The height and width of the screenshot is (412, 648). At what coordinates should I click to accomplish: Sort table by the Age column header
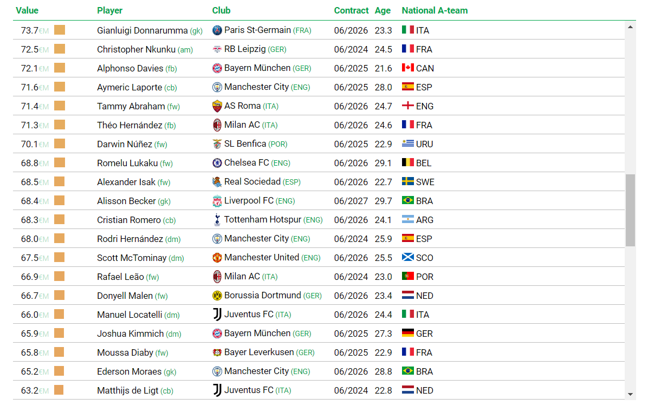click(383, 10)
